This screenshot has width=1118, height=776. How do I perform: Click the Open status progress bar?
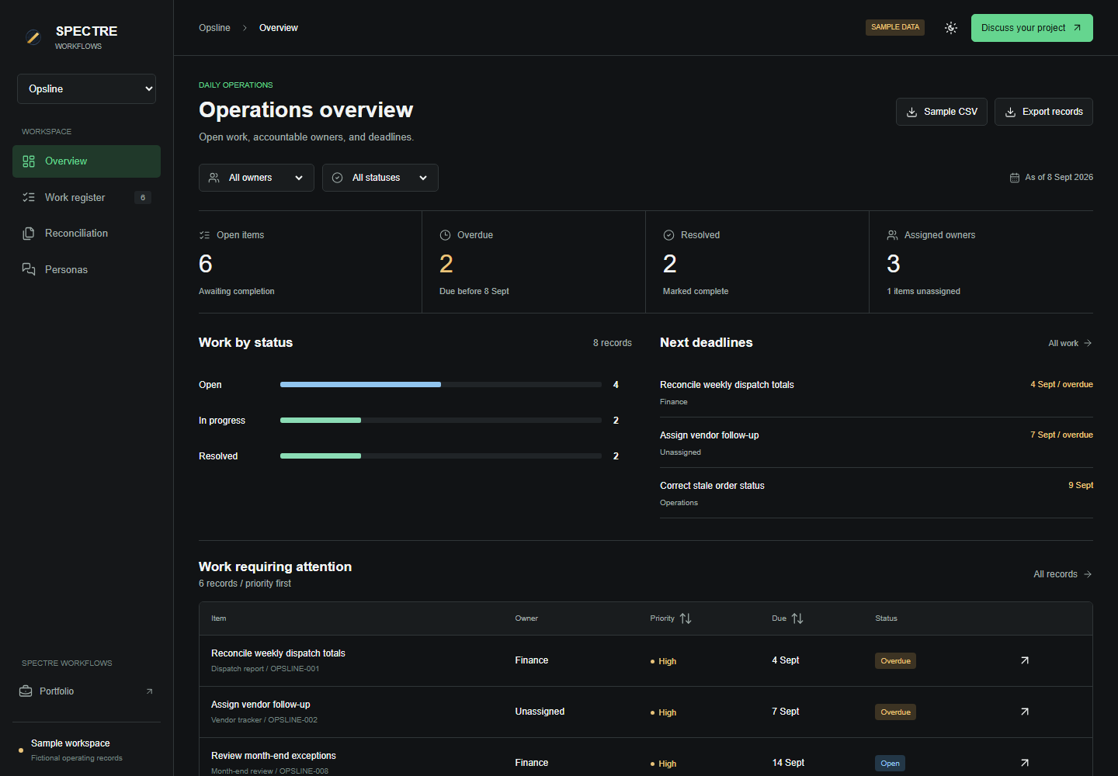coord(441,385)
